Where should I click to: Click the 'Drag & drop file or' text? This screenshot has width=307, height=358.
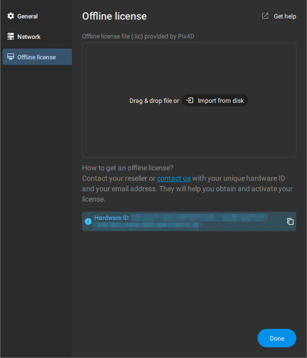154,101
